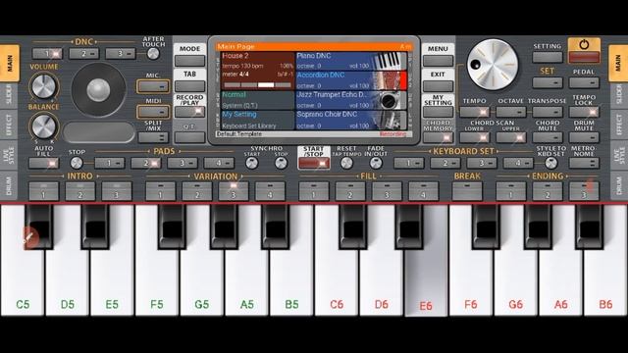
Task: Toggle the Auto Fill button
Action: pyautogui.click(x=43, y=163)
